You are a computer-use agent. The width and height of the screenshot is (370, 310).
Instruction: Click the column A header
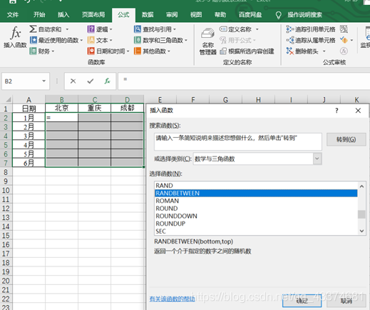[x=29, y=99]
